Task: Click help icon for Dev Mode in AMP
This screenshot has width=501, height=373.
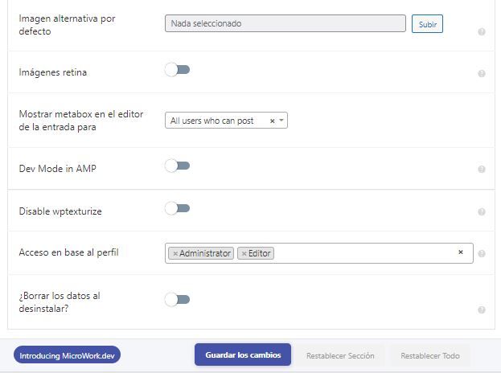Action: [482, 169]
